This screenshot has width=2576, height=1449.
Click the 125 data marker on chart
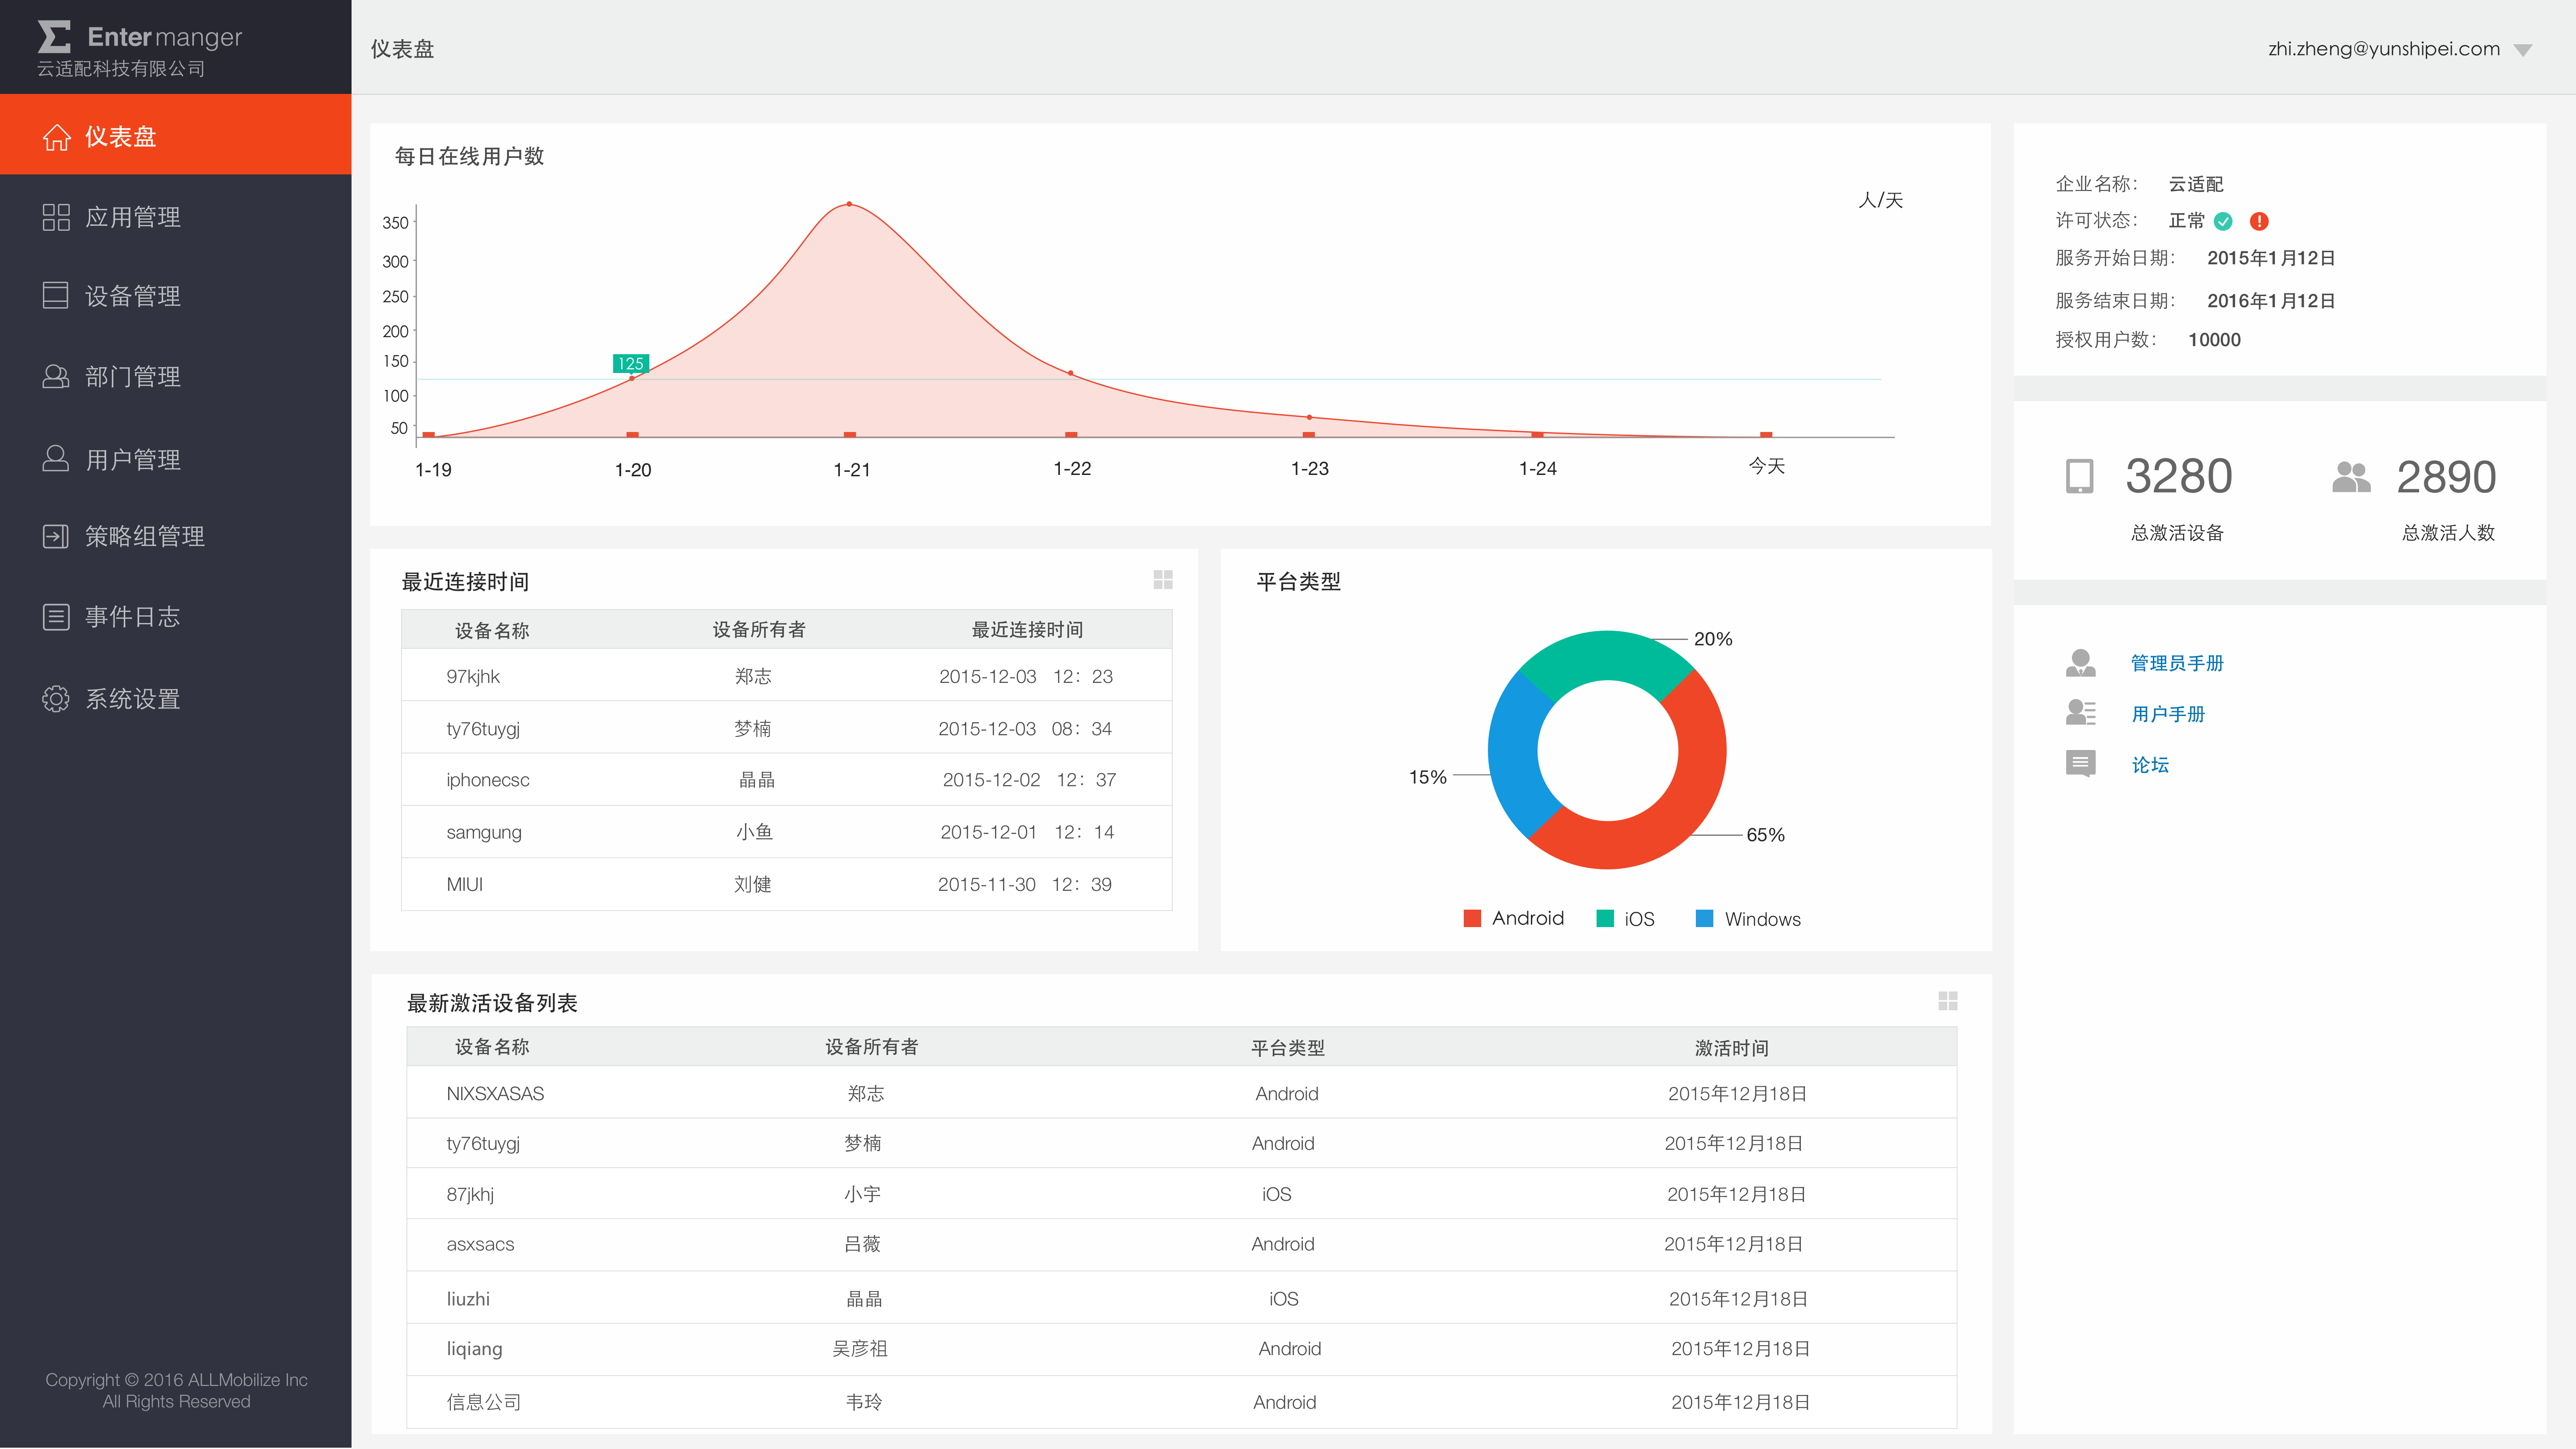point(630,364)
